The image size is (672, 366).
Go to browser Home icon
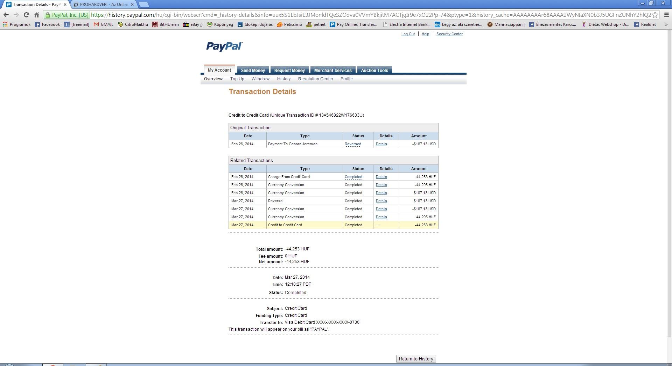coord(36,15)
